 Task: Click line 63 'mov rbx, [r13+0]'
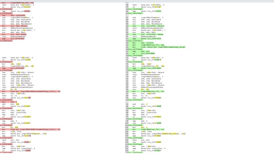tap(143, 43)
